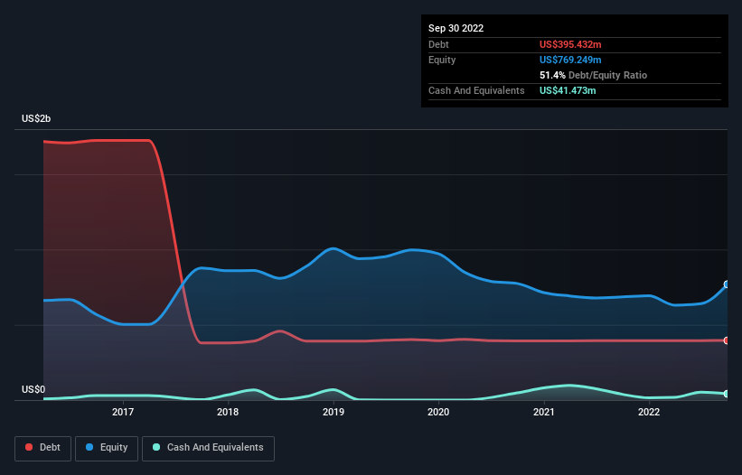The width and height of the screenshot is (742, 475).
Task: Select the Equity endpoint marker on chart
Action: coord(727,284)
